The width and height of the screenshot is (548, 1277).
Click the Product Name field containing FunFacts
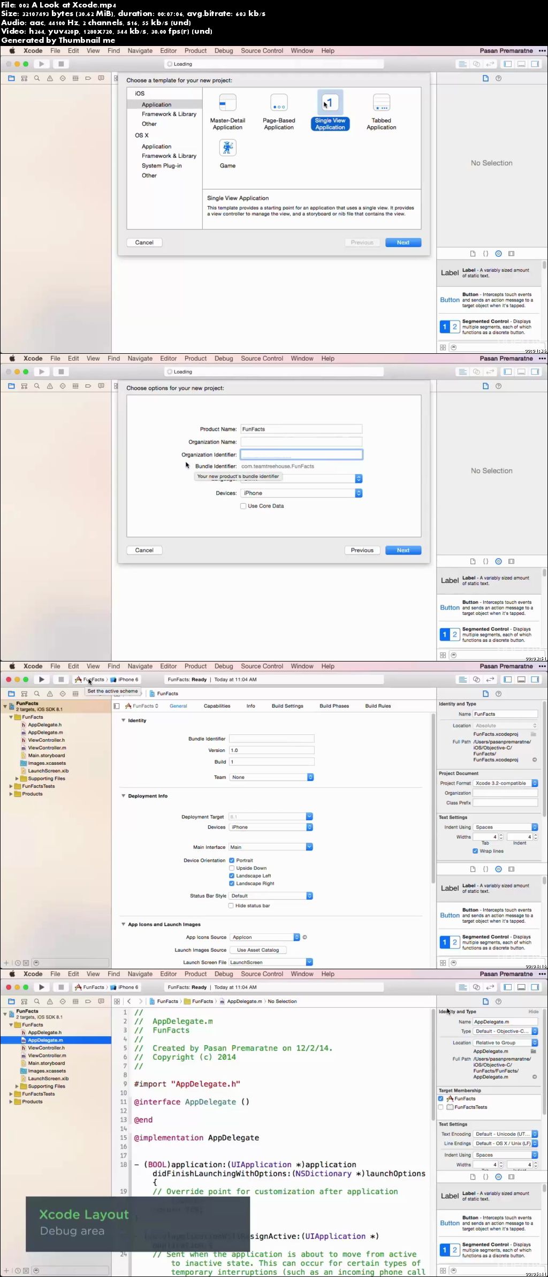301,429
